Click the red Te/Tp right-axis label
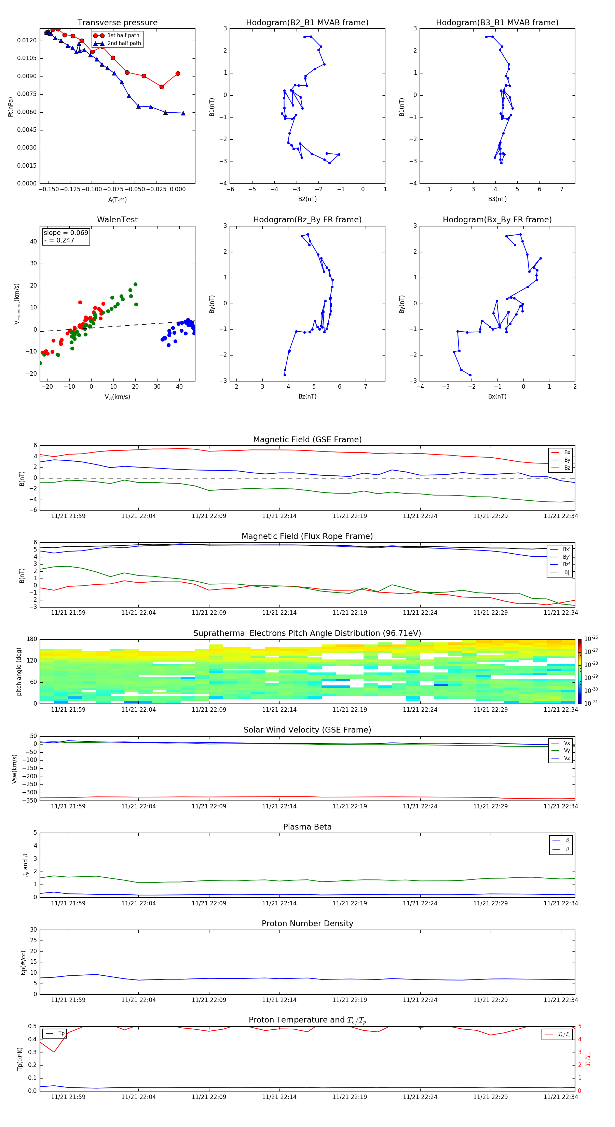 588,1059
